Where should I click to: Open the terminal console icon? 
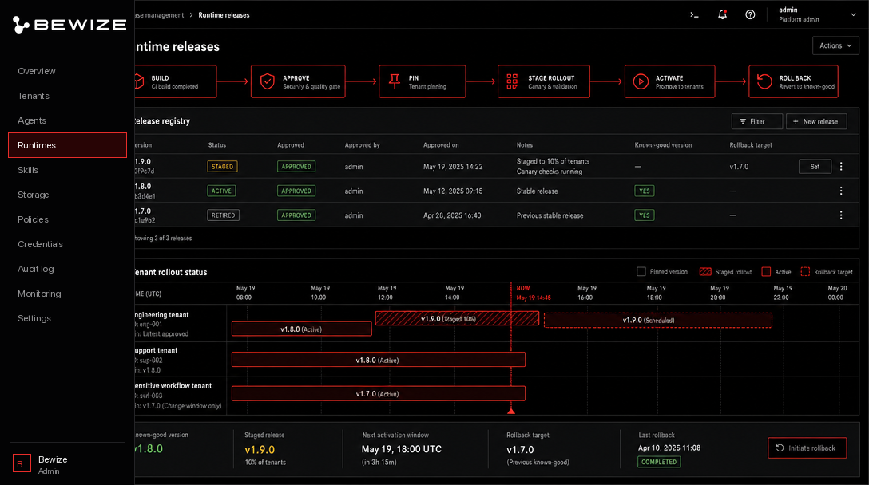coord(694,15)
